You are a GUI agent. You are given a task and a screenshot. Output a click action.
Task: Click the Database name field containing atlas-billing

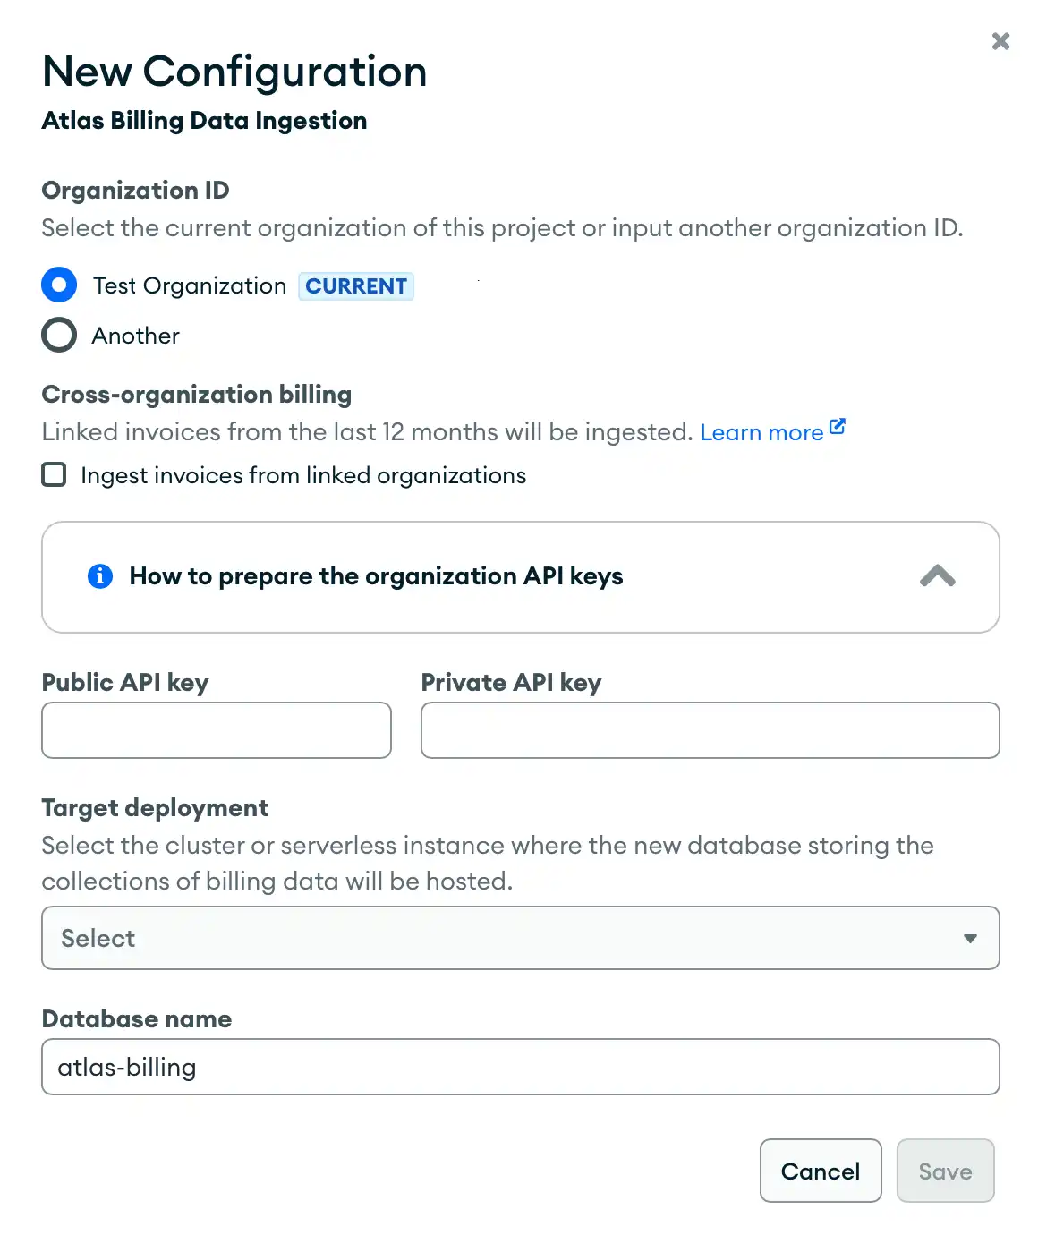(520, 1067)
